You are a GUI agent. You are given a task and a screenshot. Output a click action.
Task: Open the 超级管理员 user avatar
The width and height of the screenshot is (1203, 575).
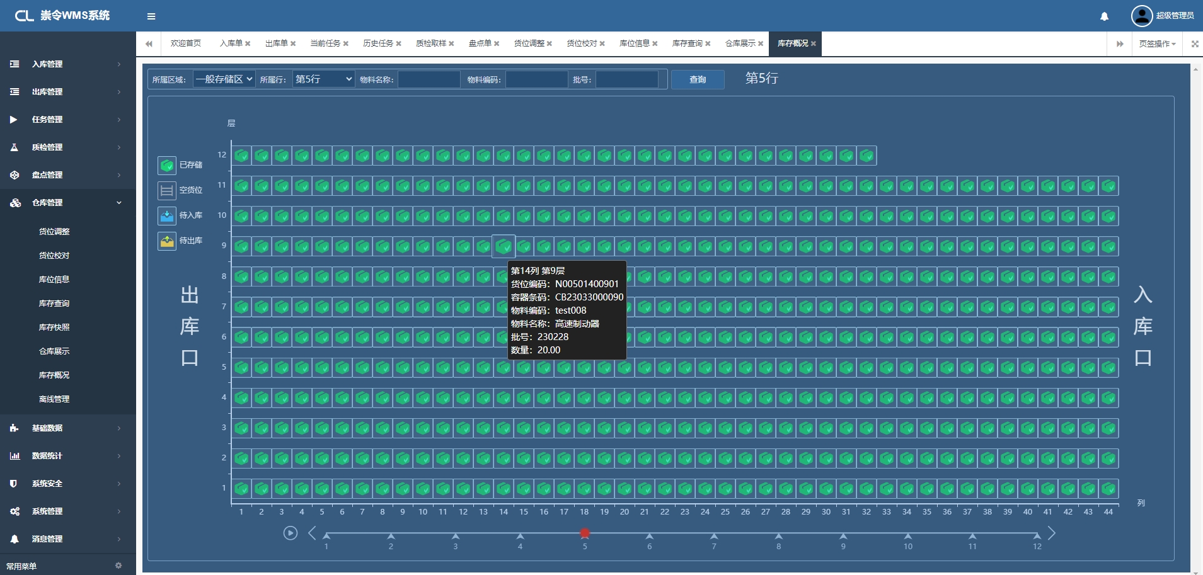pos(1141,16)
